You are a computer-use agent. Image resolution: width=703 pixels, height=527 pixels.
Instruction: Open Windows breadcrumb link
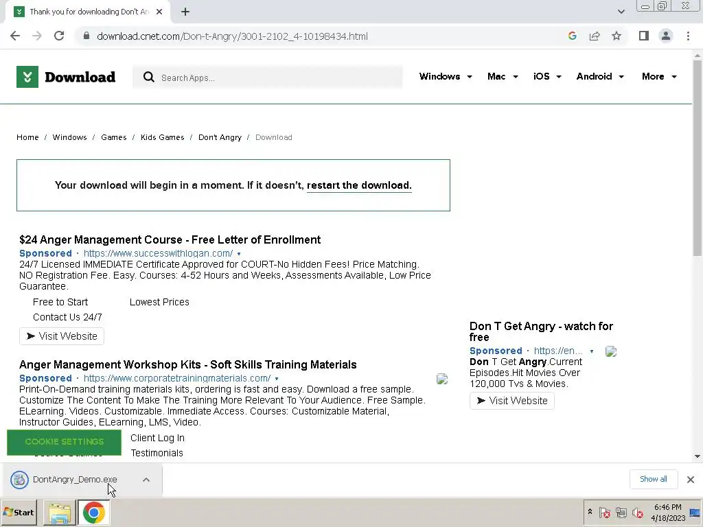[69, 137]
